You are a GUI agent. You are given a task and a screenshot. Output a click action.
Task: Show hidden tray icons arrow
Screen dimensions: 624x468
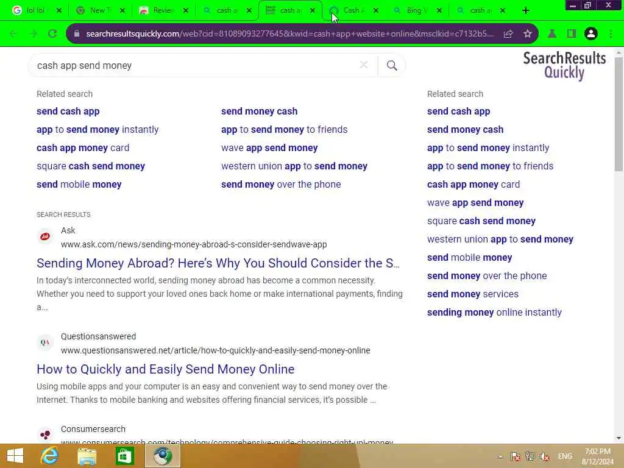tap(500, 456)
